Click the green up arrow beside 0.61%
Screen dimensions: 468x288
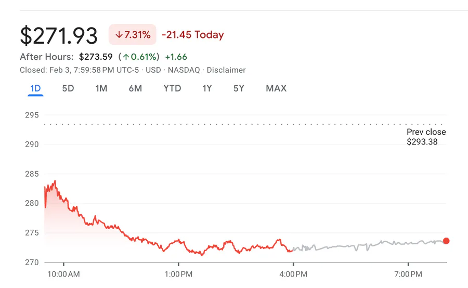126,57
